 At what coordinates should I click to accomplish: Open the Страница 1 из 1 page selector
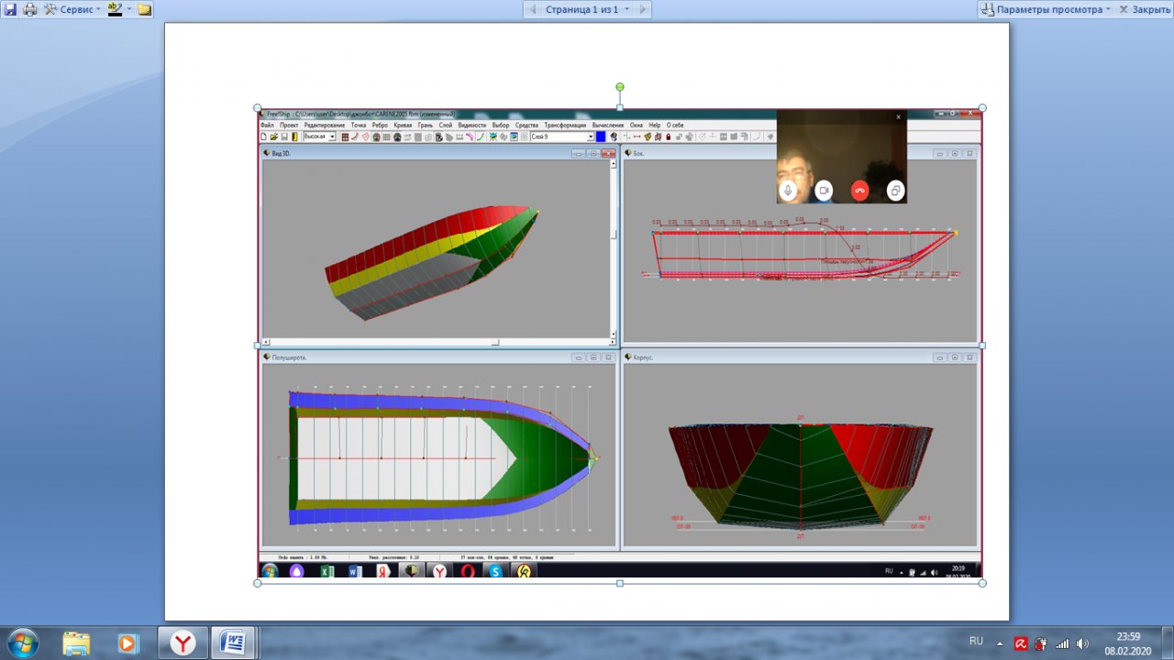click(587, 9)
